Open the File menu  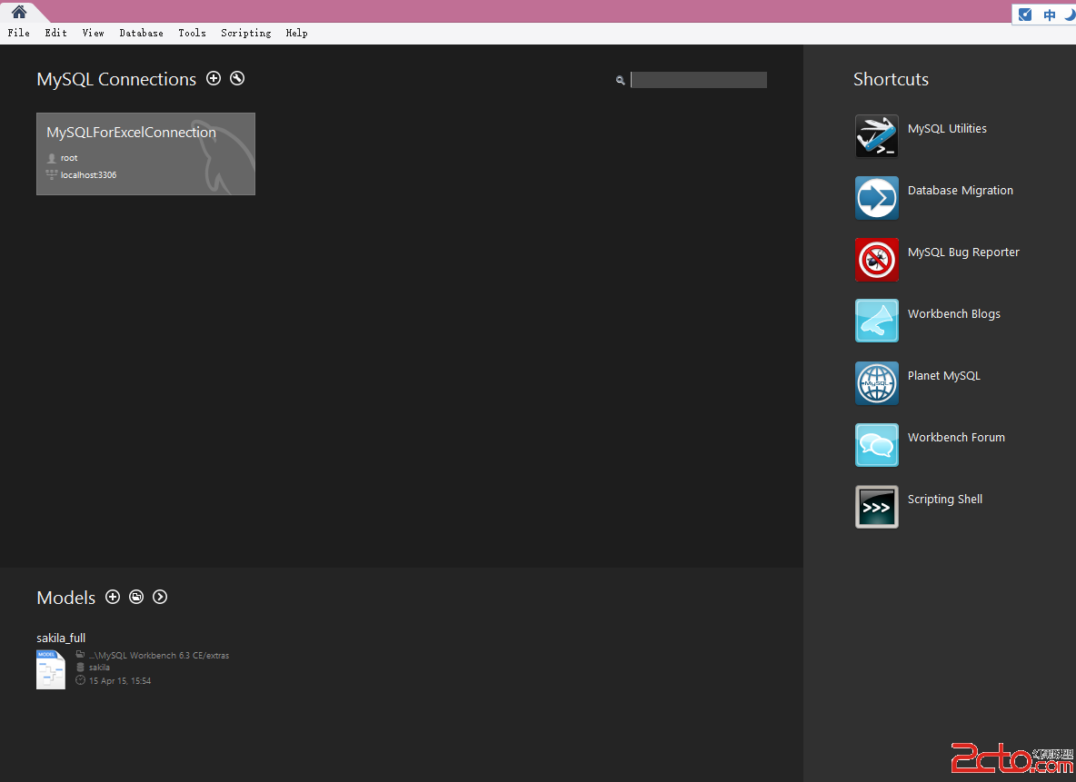tap(18, 33)
